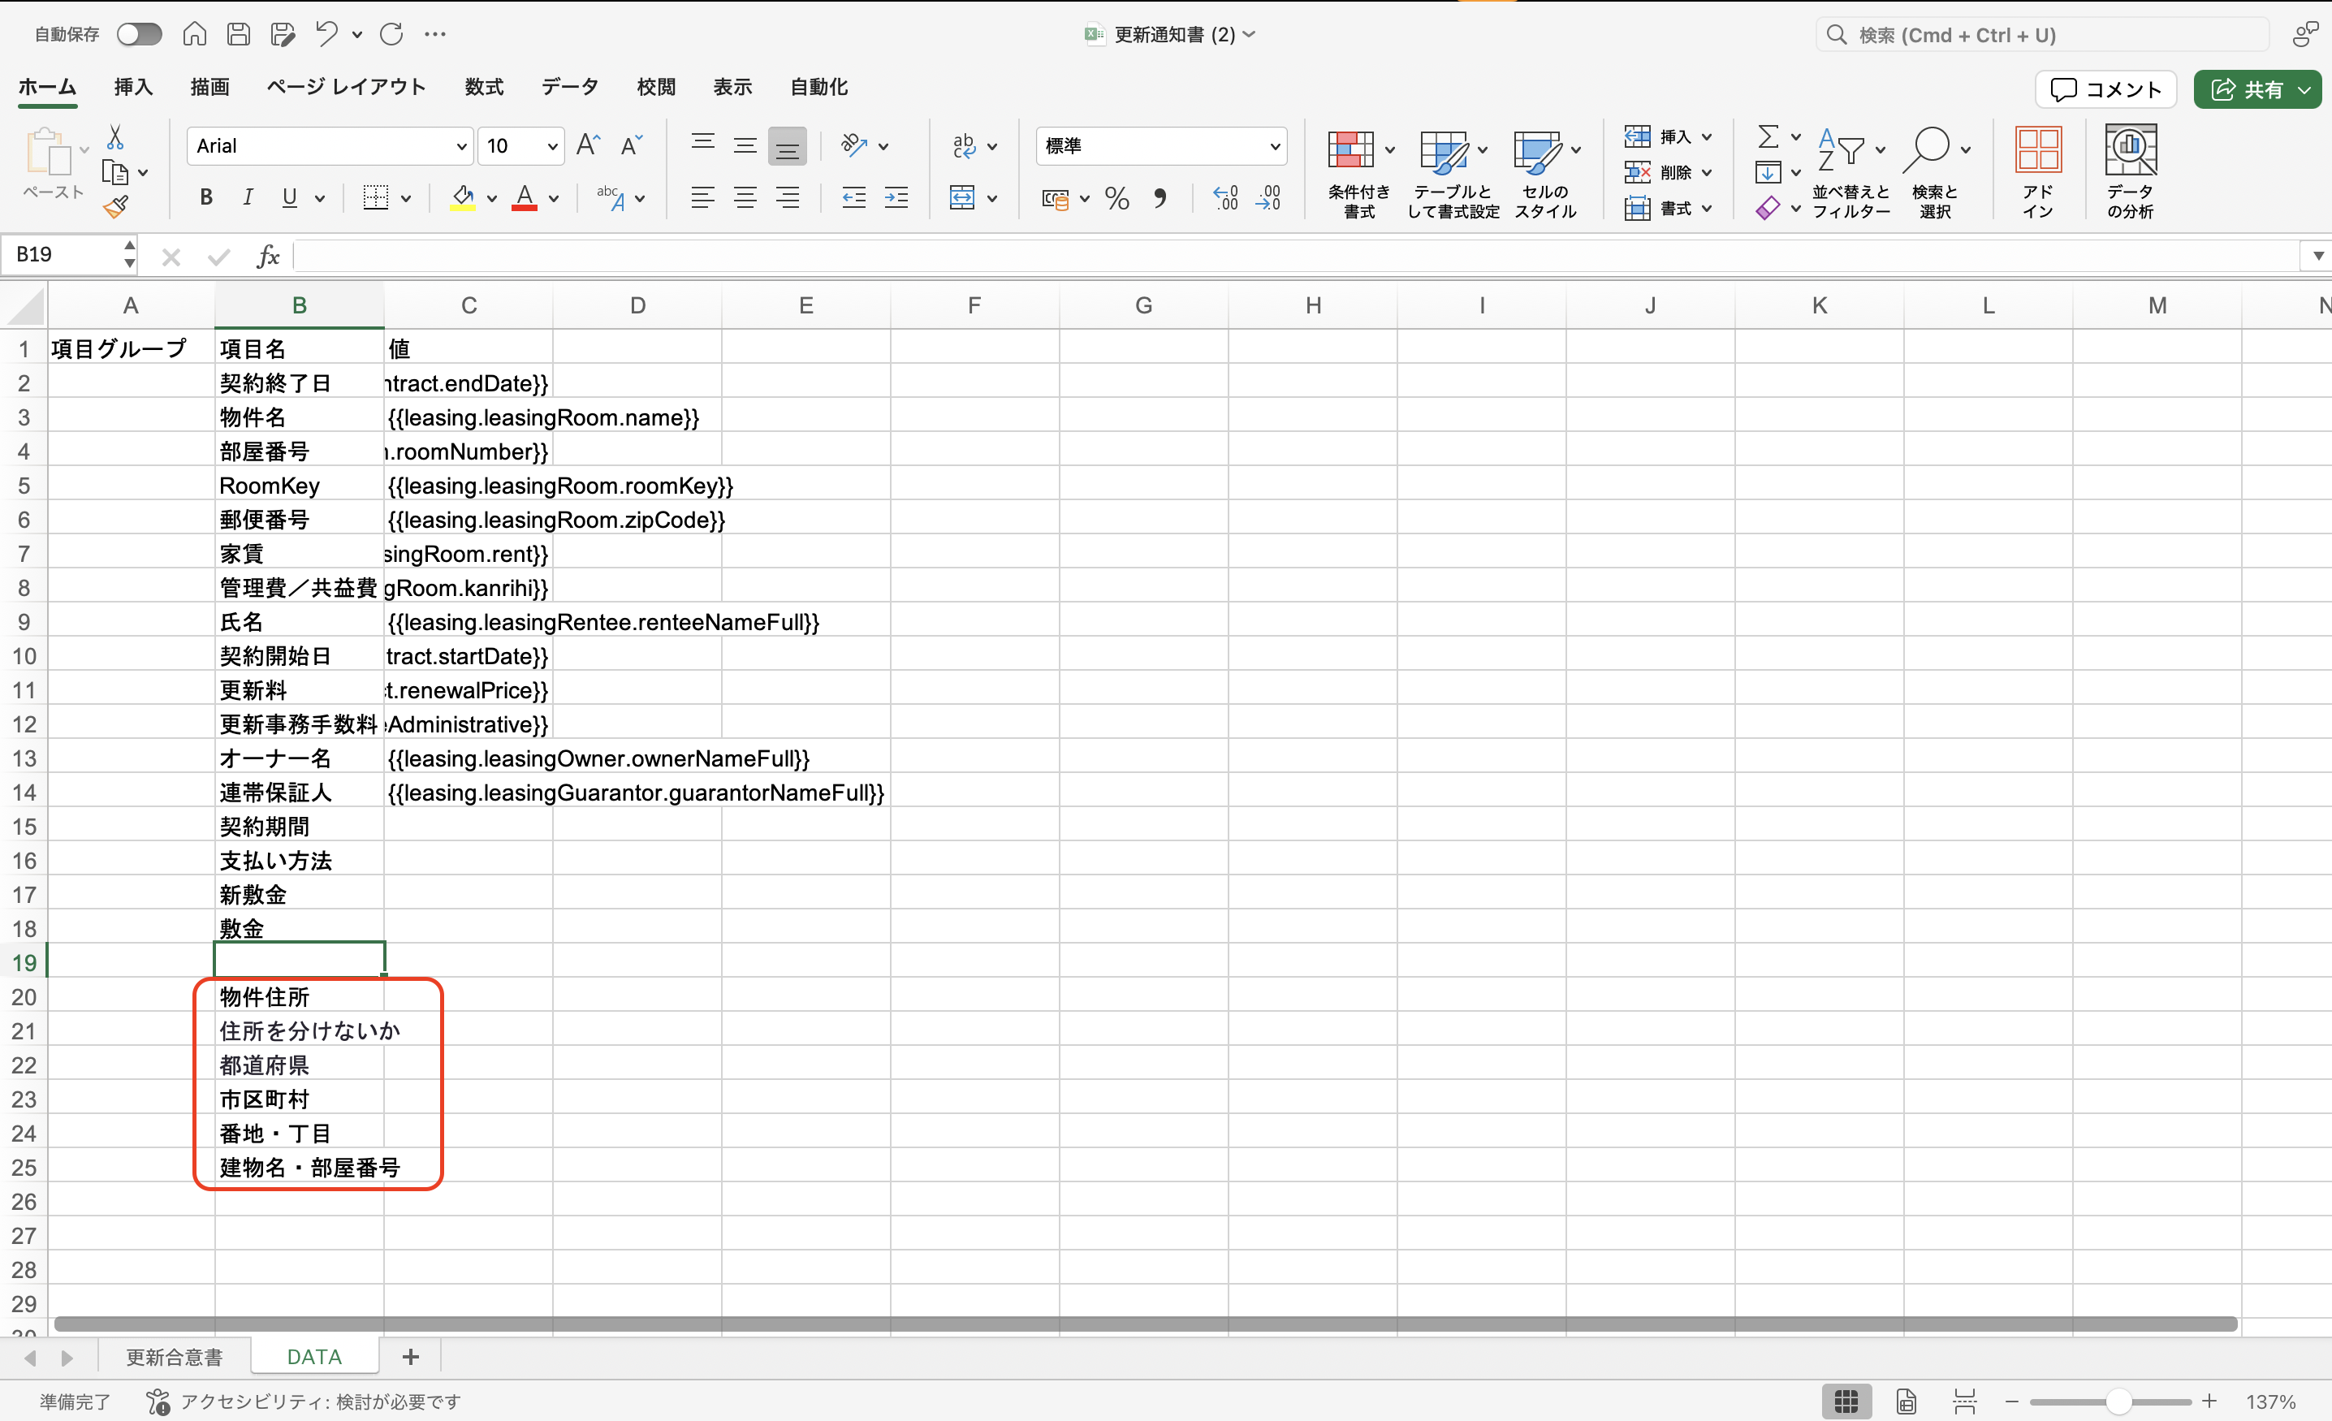Click the Home icon in title bar
2332x1421 pixels.
click(195, 35)
